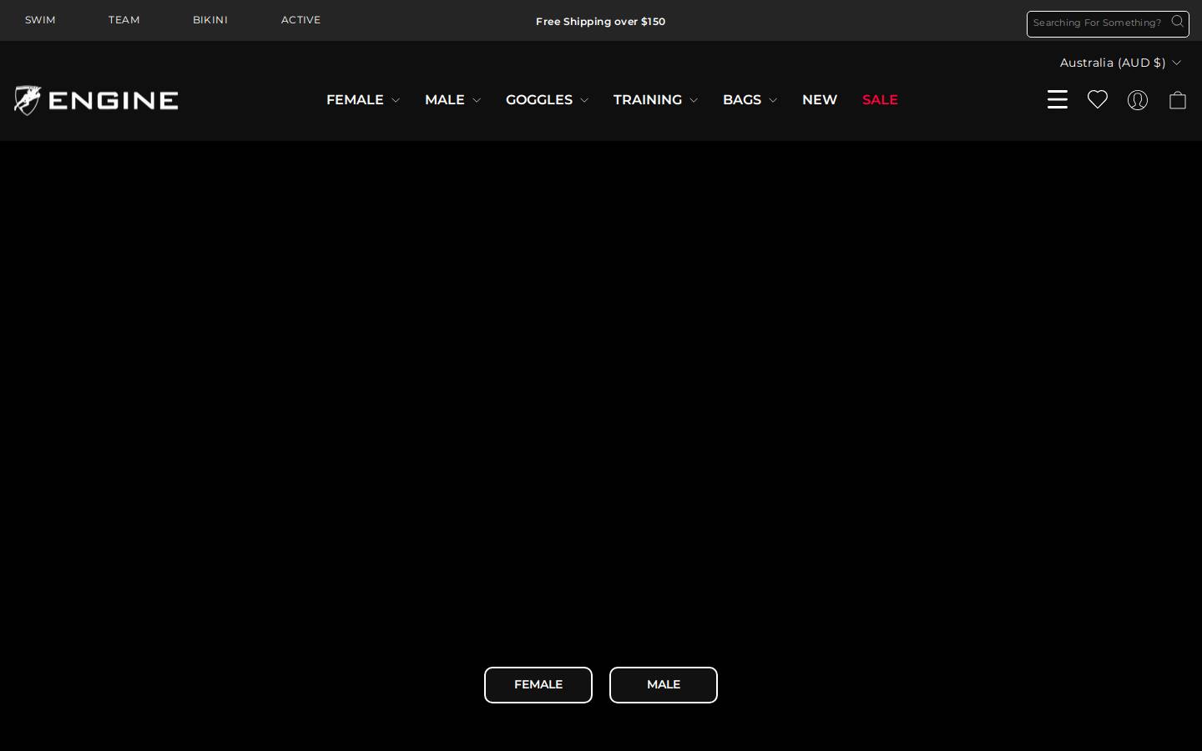Viewport: 1202px width, 751px height.
Task: Open the BIKINI top bar link
Action: [x=210, y=20]
